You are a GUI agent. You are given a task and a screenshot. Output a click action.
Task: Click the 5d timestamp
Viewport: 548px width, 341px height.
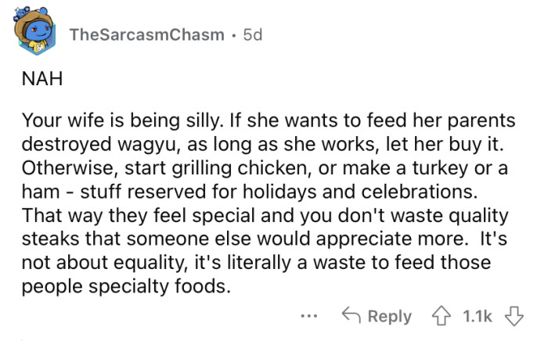[252, 34]
